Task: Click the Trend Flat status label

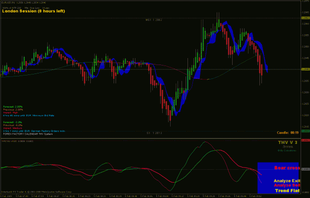Action: point(288,191)
